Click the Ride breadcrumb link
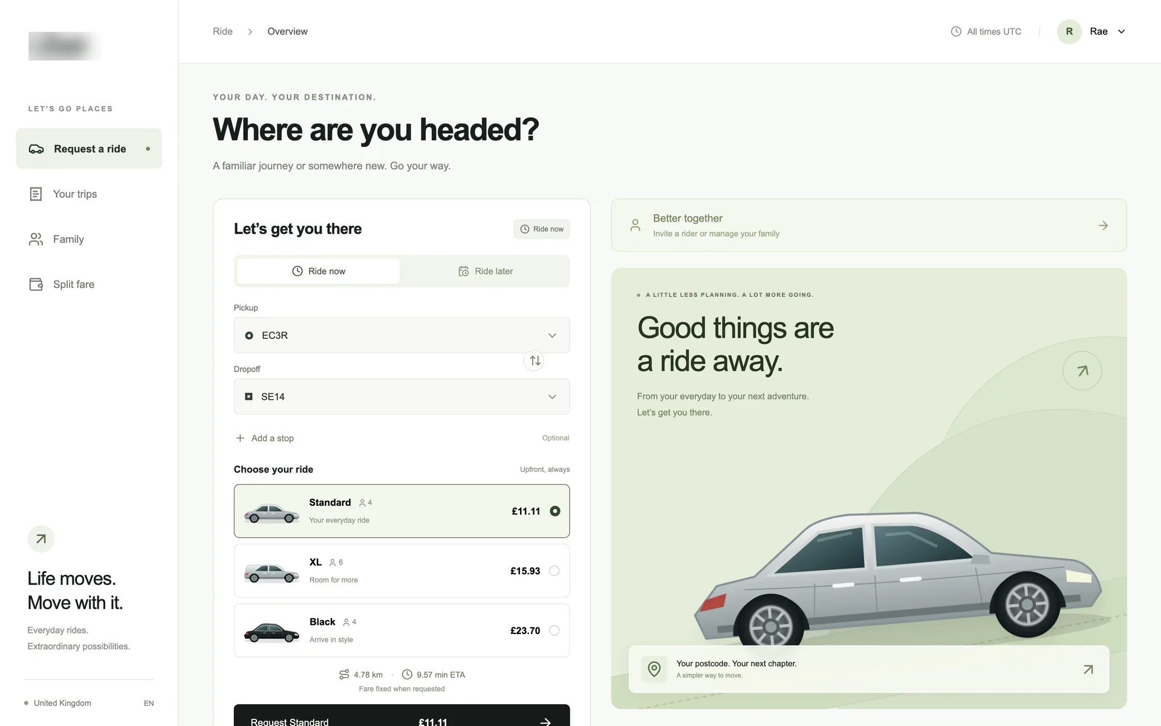Image resolution: width=1161 pixels, height=726 pixels. tap(223, 31)
